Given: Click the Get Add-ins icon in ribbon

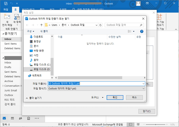Looking at the screenshot, I should click(159, 17).
